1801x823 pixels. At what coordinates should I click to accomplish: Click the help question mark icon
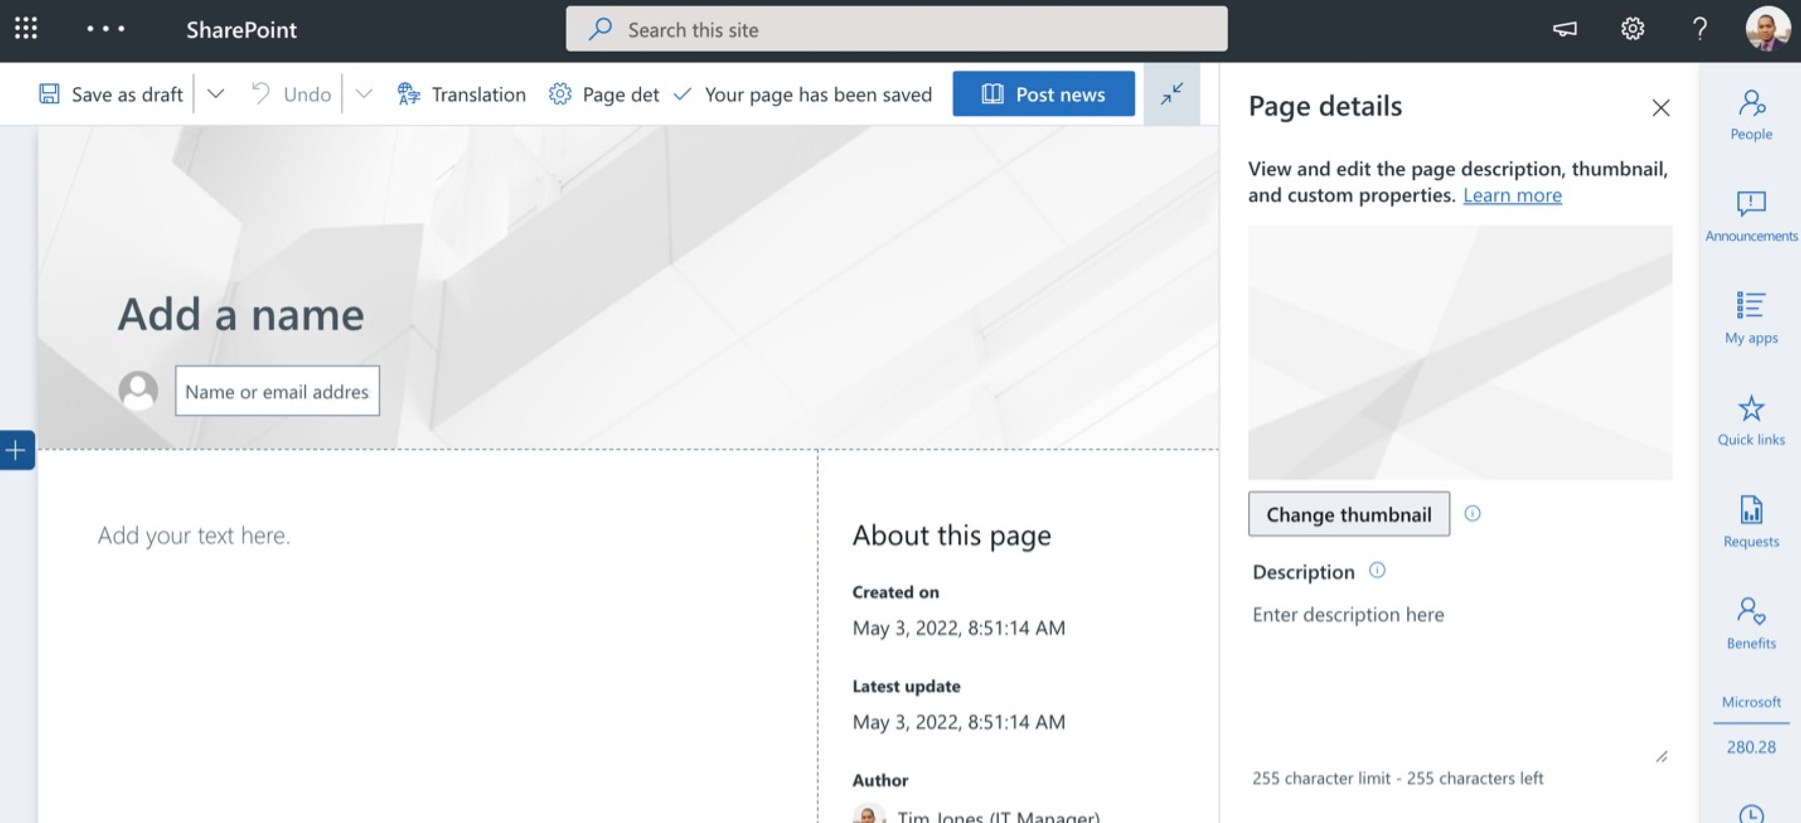click(1700, 29)
